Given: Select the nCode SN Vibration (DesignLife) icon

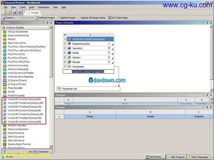Looking at the screenshot, I should coord(5,122).
